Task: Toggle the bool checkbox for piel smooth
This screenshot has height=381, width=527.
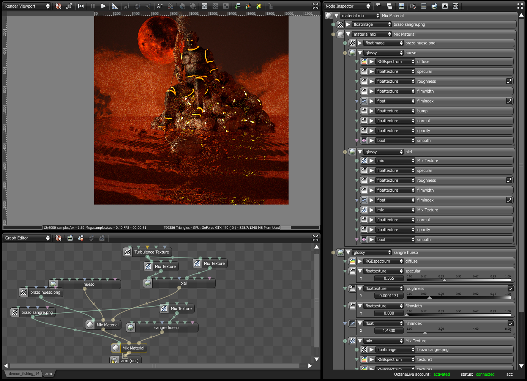Action: pos(364,239)
